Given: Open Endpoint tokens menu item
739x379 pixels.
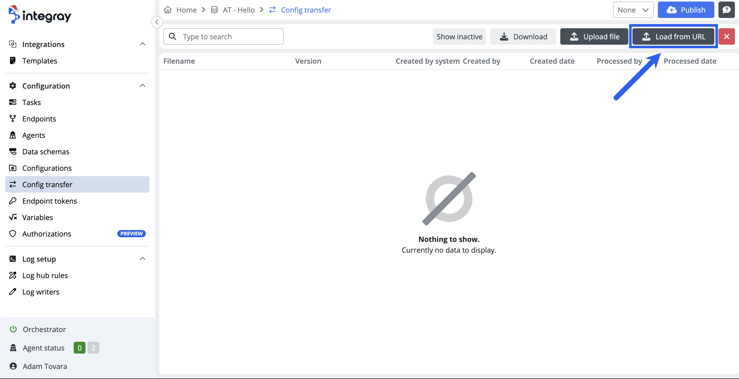Looking at the screenshot, I should pos(49,201).
